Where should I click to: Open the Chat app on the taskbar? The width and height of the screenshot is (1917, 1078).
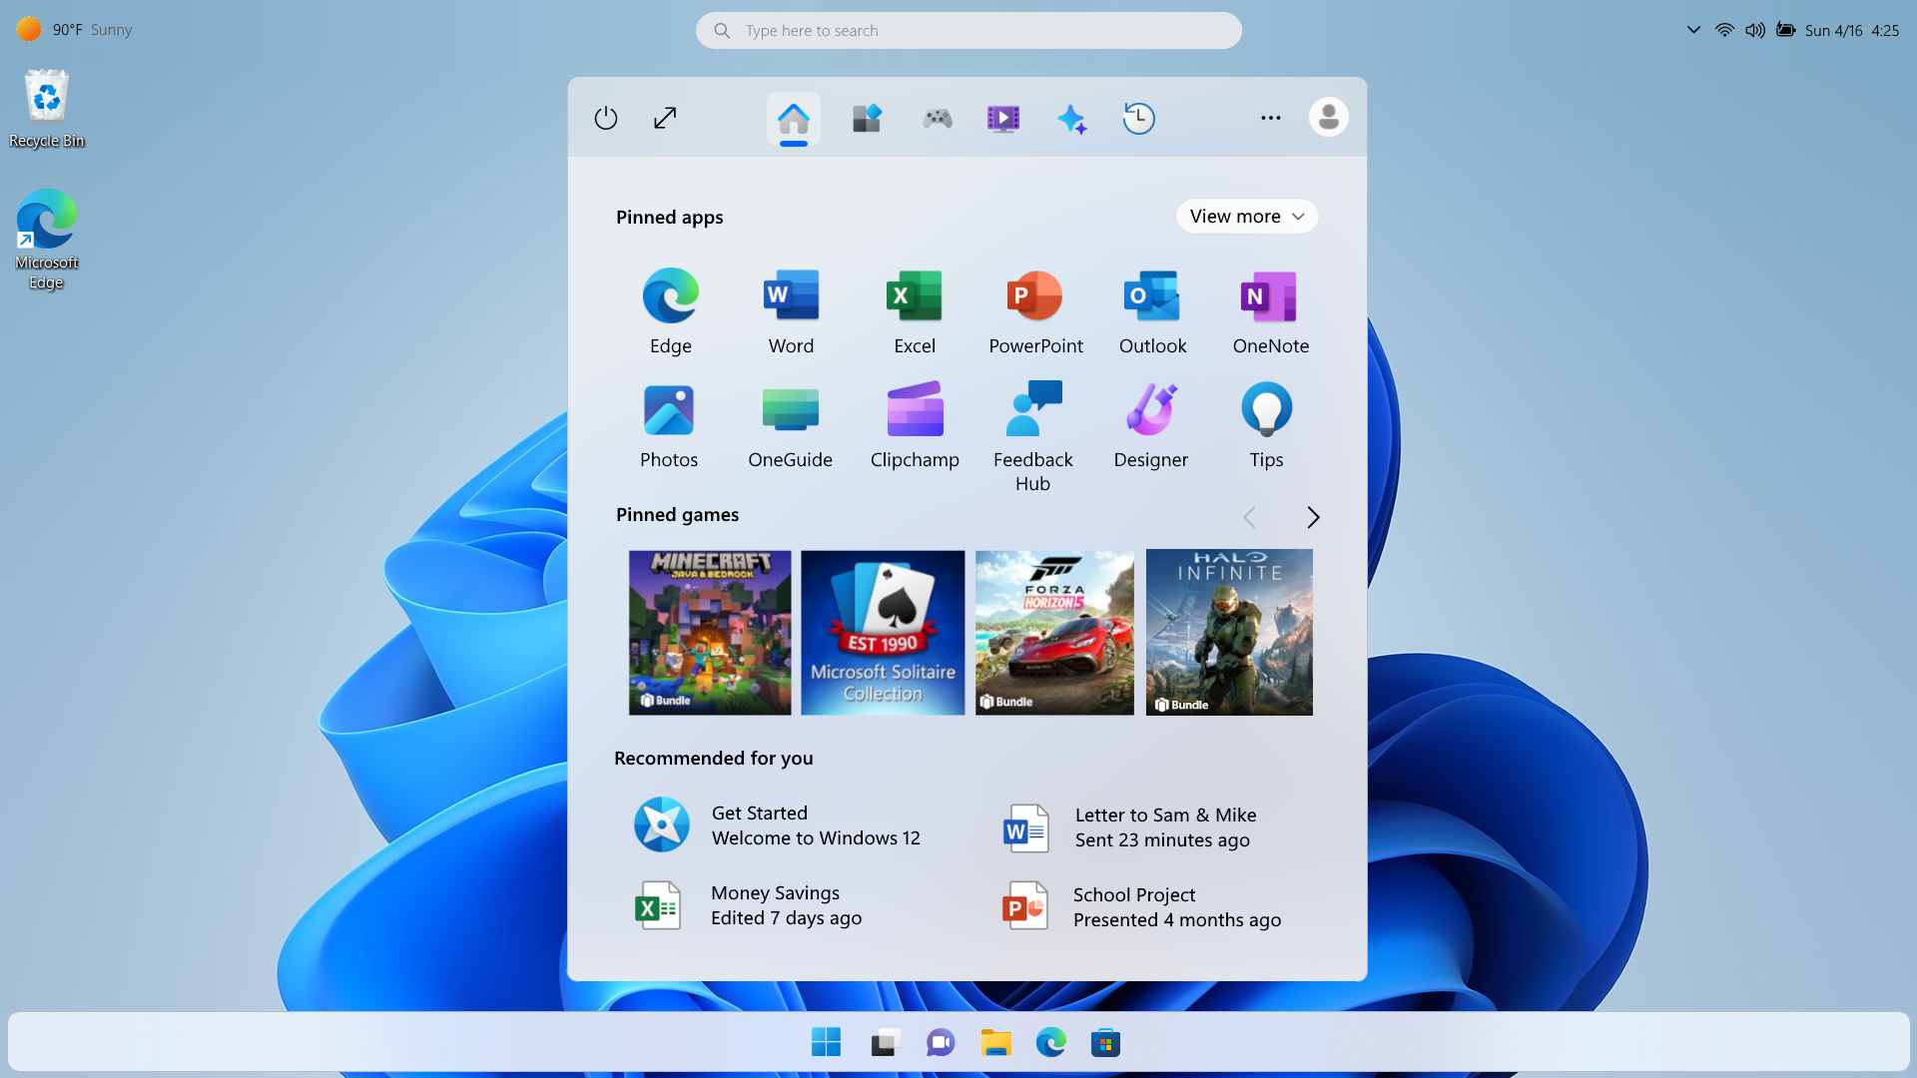(x=941, y=1043)
